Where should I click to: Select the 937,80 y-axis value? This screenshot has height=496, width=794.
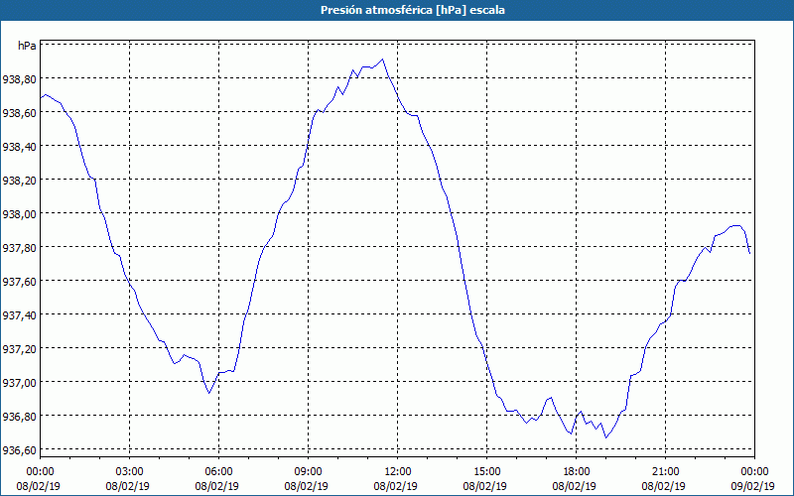(19, 247)
